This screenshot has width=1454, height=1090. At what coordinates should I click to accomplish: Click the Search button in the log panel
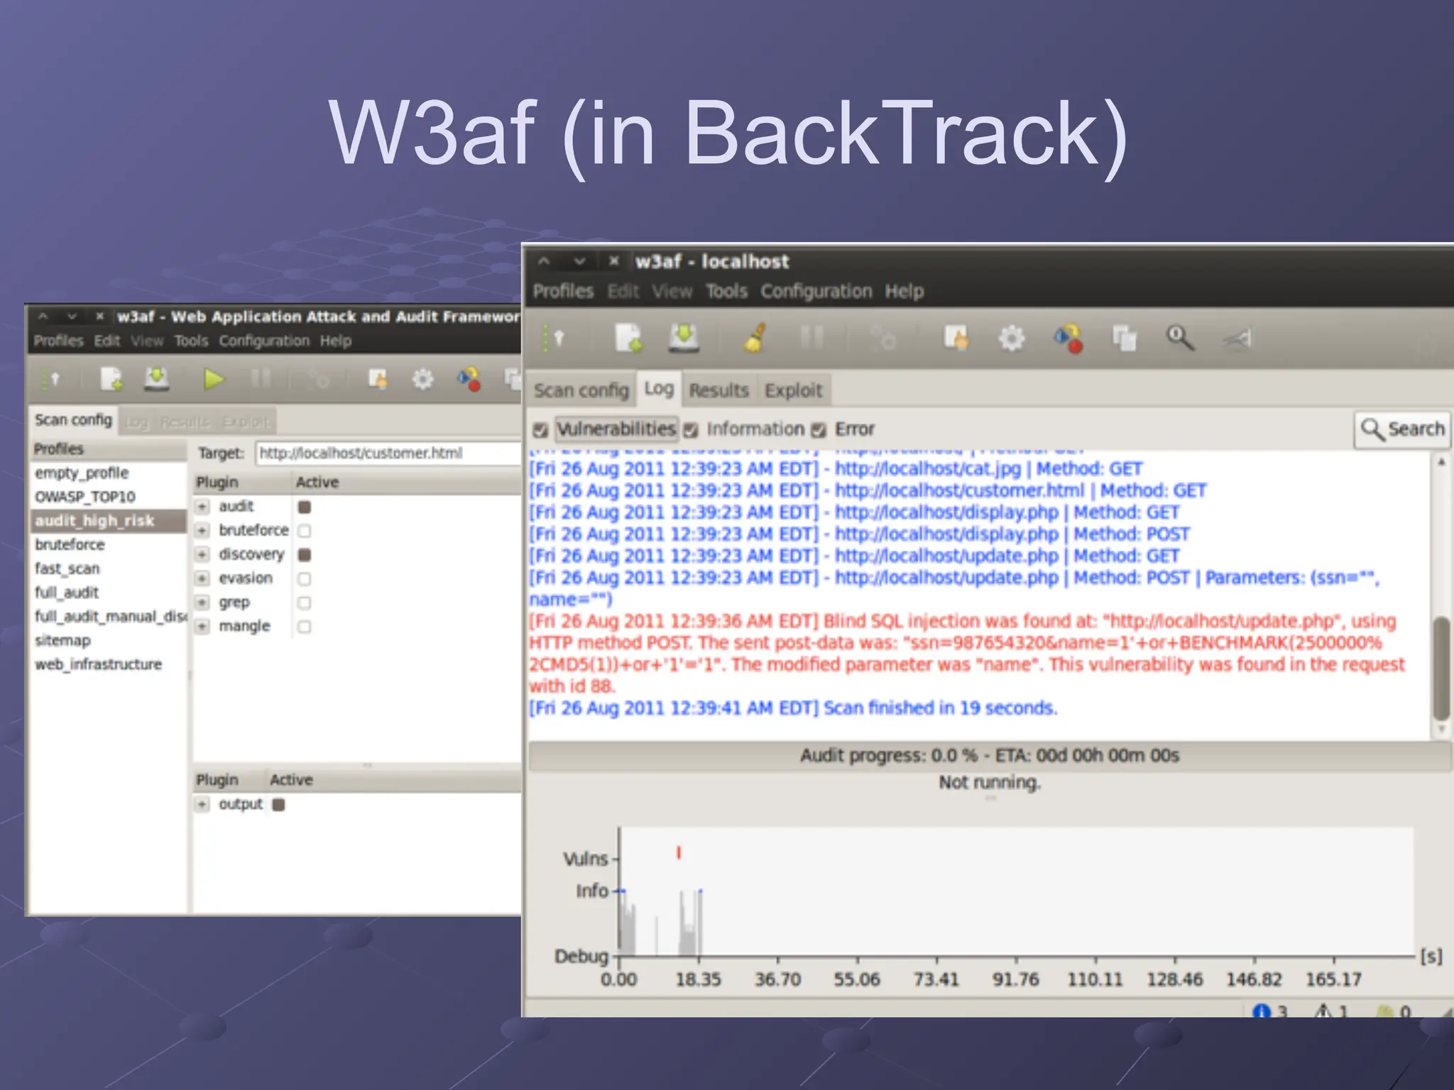[x=1402, y=429]
